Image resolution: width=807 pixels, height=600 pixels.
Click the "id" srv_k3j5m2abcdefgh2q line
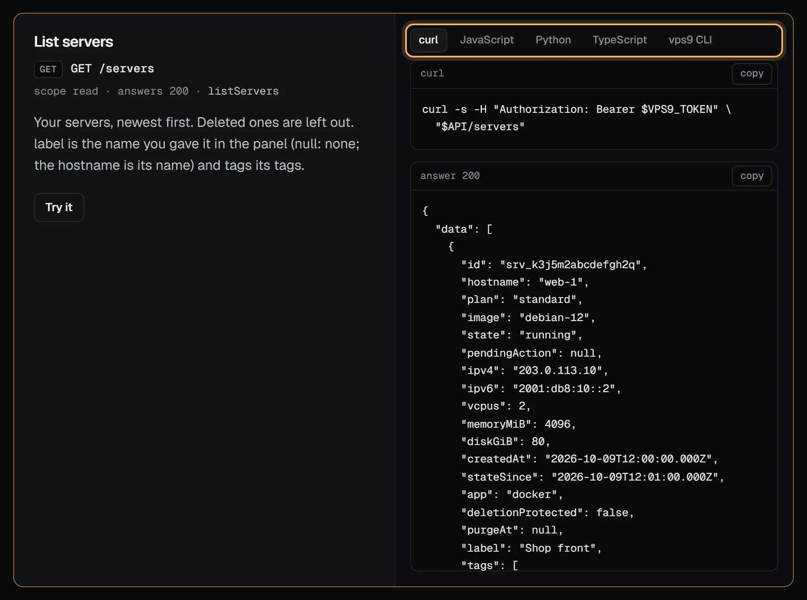[554, 265]
